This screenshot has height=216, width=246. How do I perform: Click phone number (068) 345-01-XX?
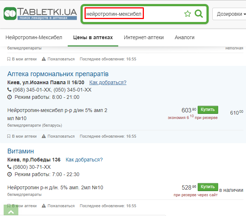pos(32,90)
